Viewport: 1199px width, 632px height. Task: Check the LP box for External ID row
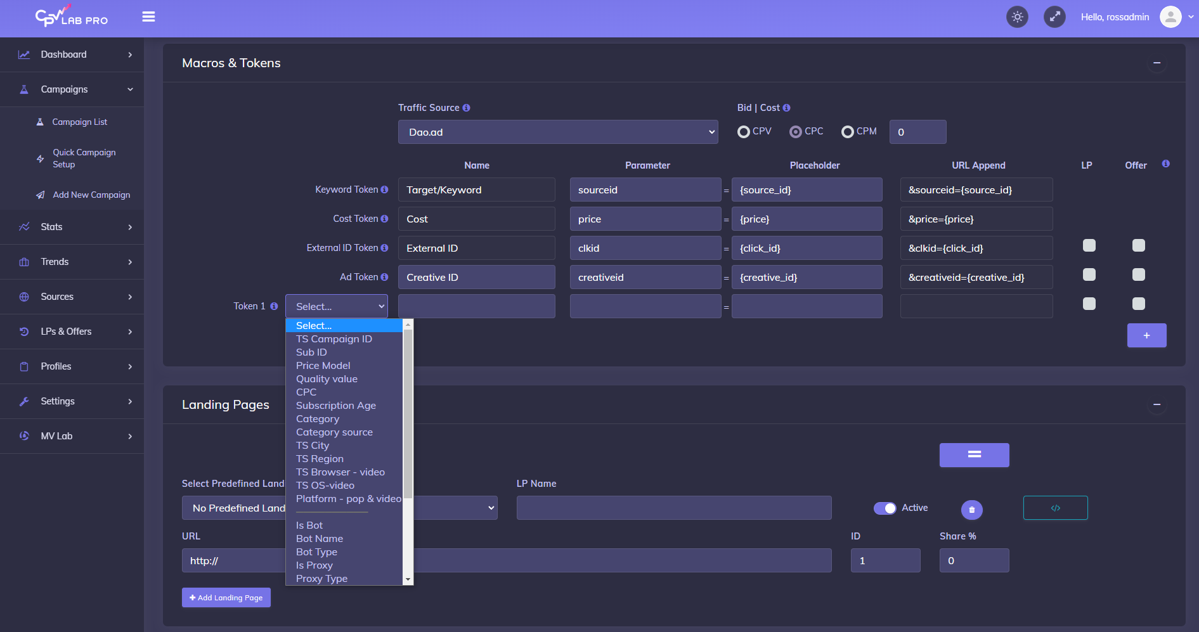click(x=1089, y=245)
